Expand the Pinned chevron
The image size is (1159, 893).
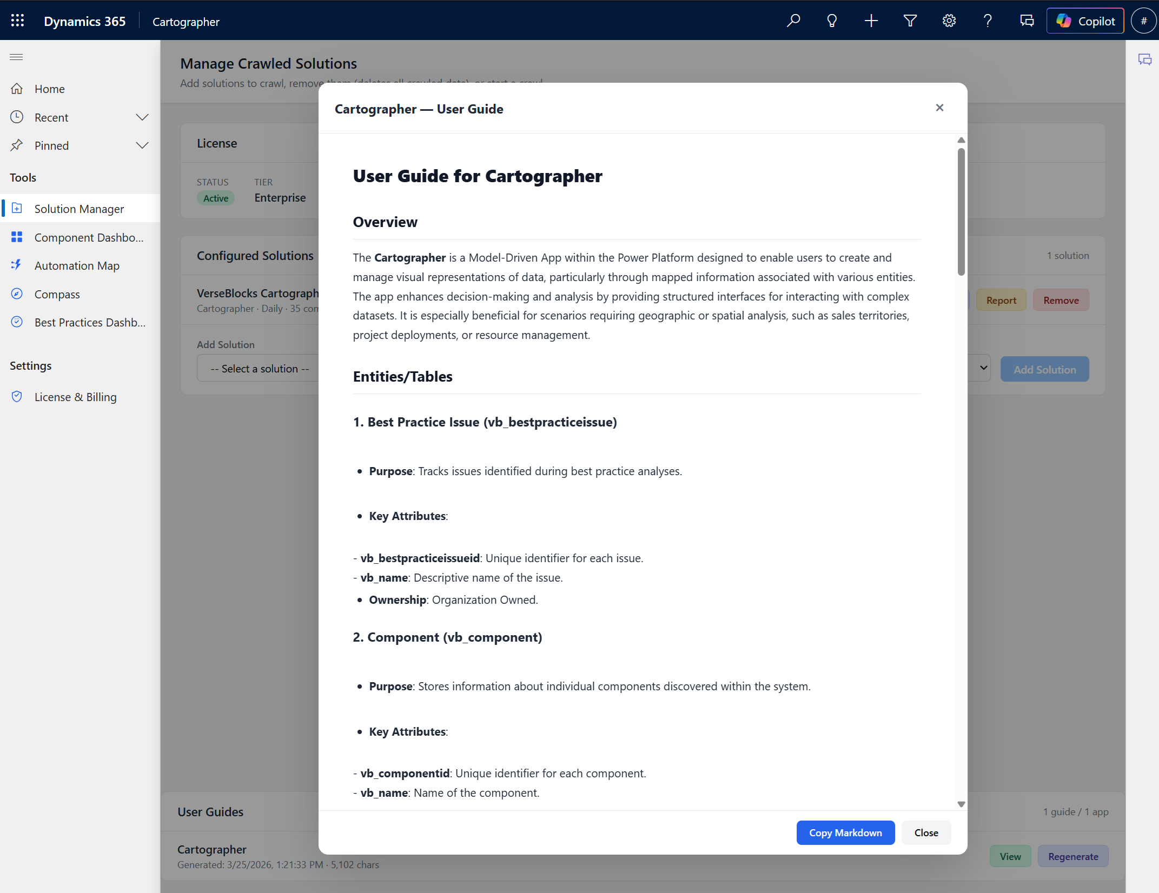click(142, 145)
